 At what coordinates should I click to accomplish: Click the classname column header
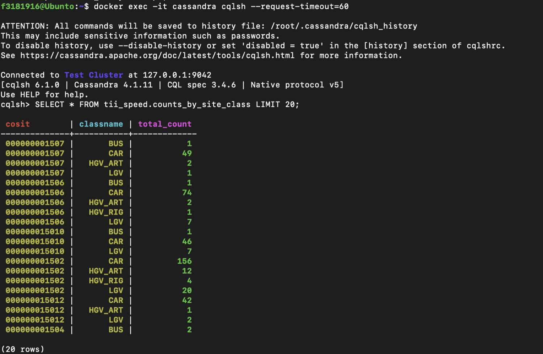click(101, 124)
